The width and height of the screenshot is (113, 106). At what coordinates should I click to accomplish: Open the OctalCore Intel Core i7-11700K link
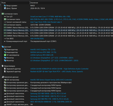50,17
